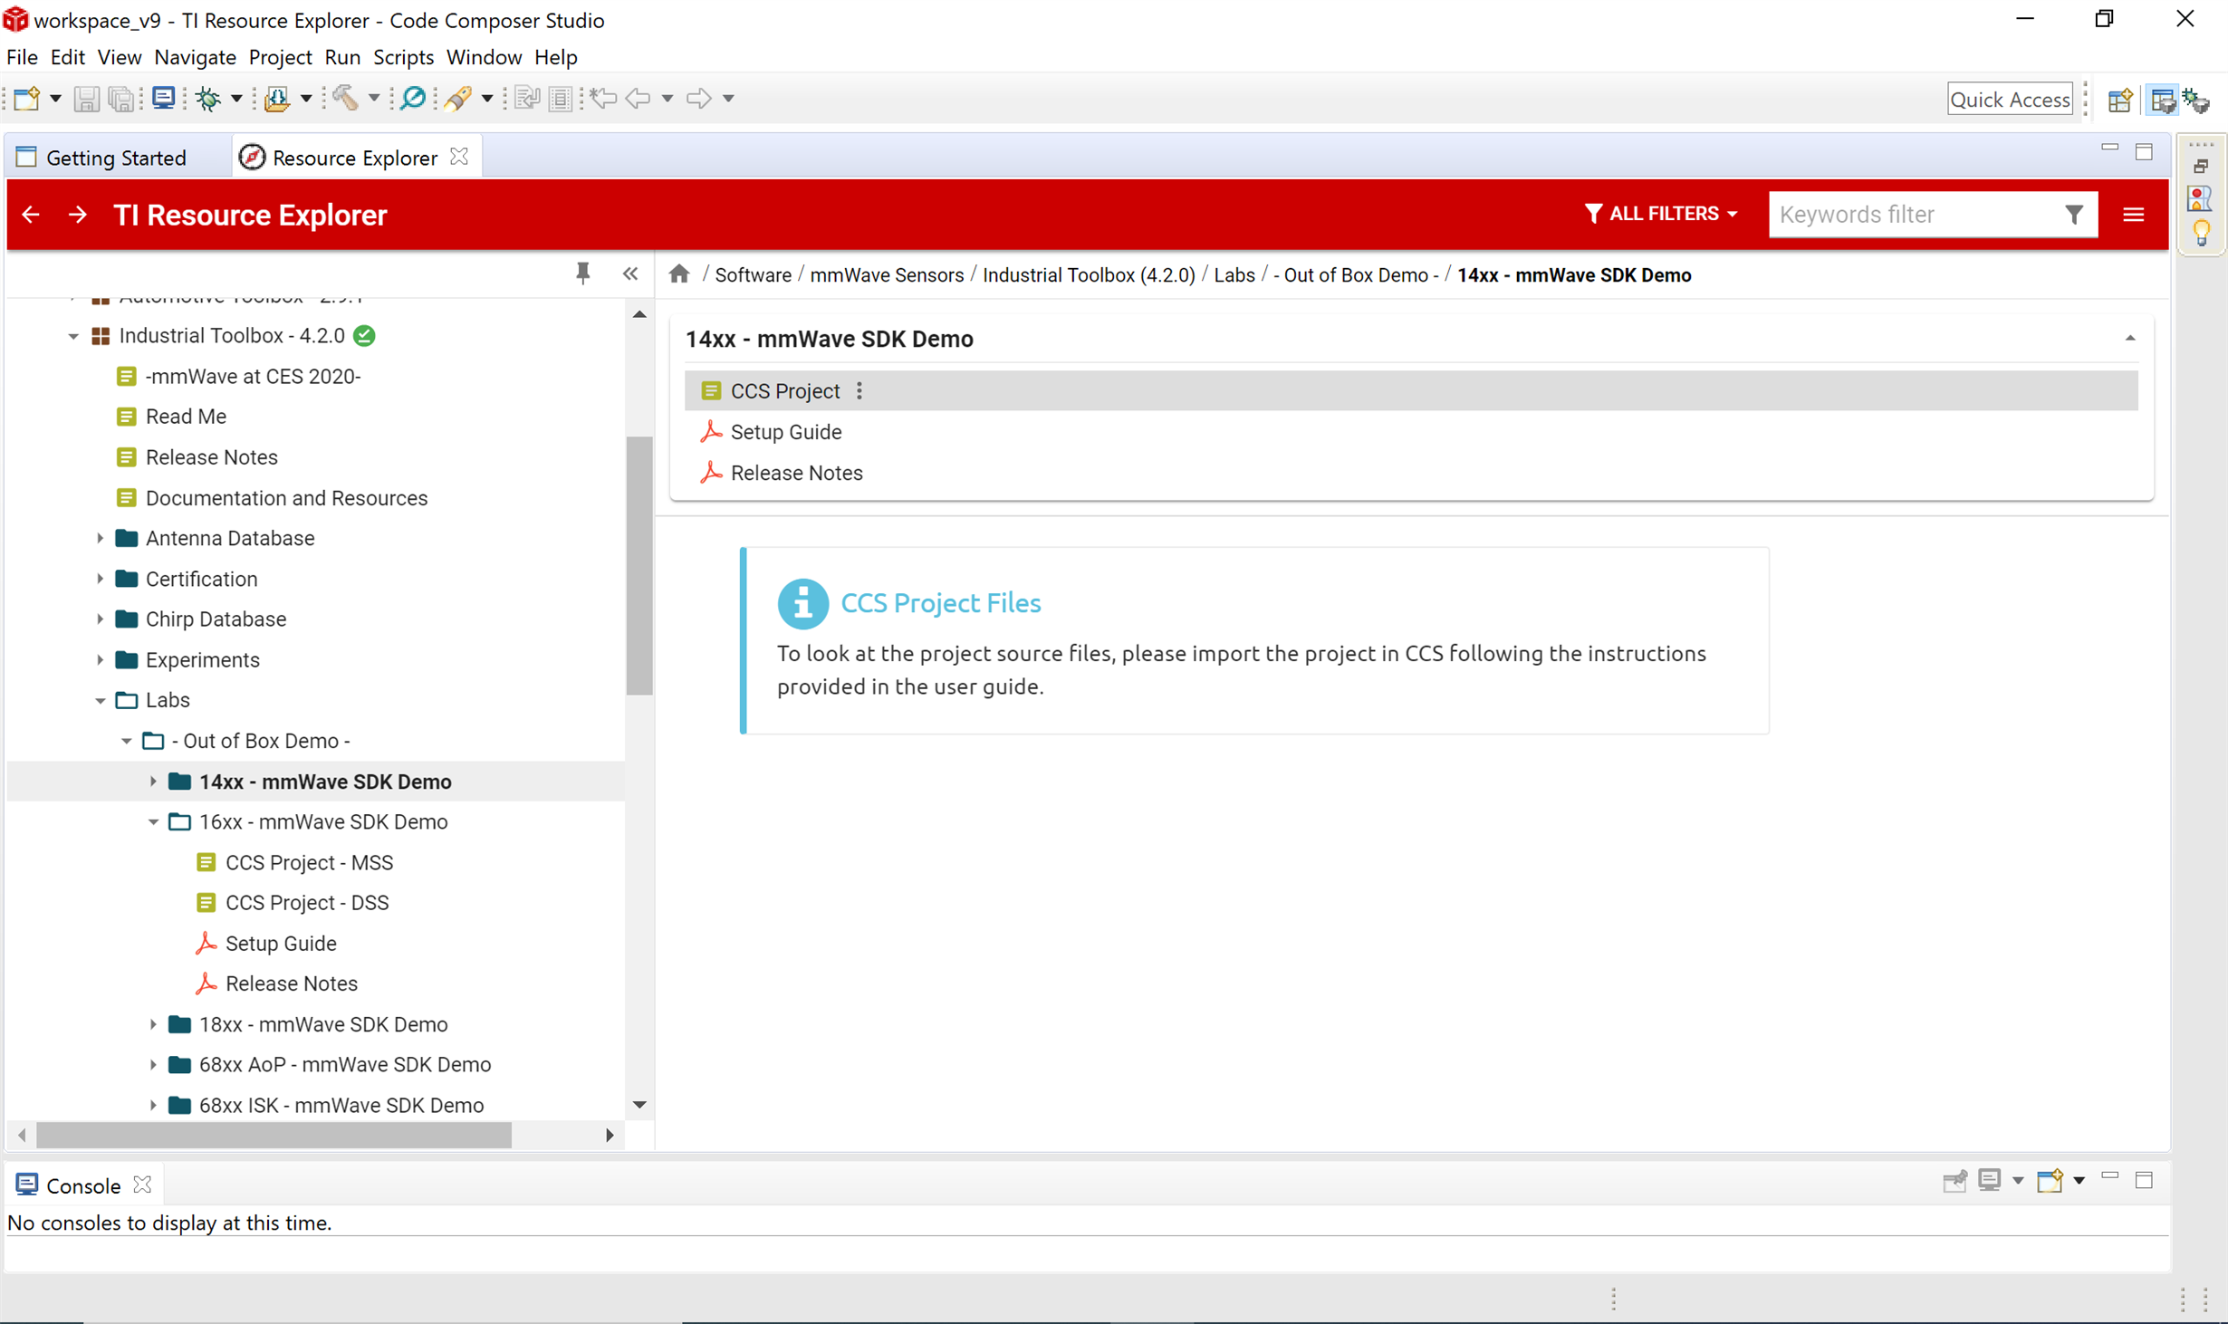Click the Debug bug icon in toolbar
This screenshot has height=1324, width=2228.
tap(208, 98)
